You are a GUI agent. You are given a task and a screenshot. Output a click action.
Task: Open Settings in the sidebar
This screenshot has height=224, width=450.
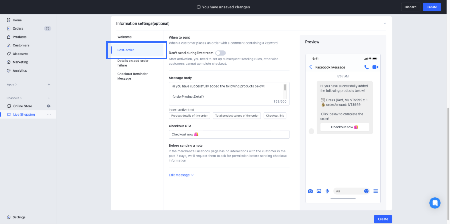[x=19, y=217]
